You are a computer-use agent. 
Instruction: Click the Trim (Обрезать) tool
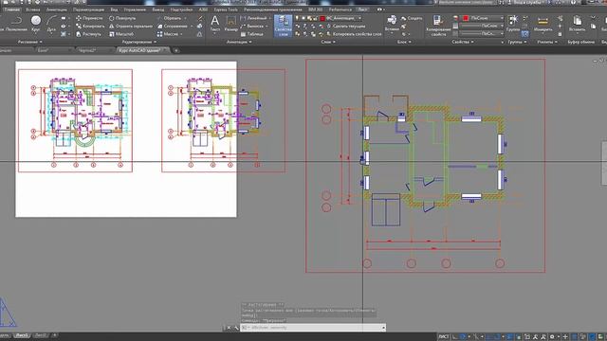[169, 18]
